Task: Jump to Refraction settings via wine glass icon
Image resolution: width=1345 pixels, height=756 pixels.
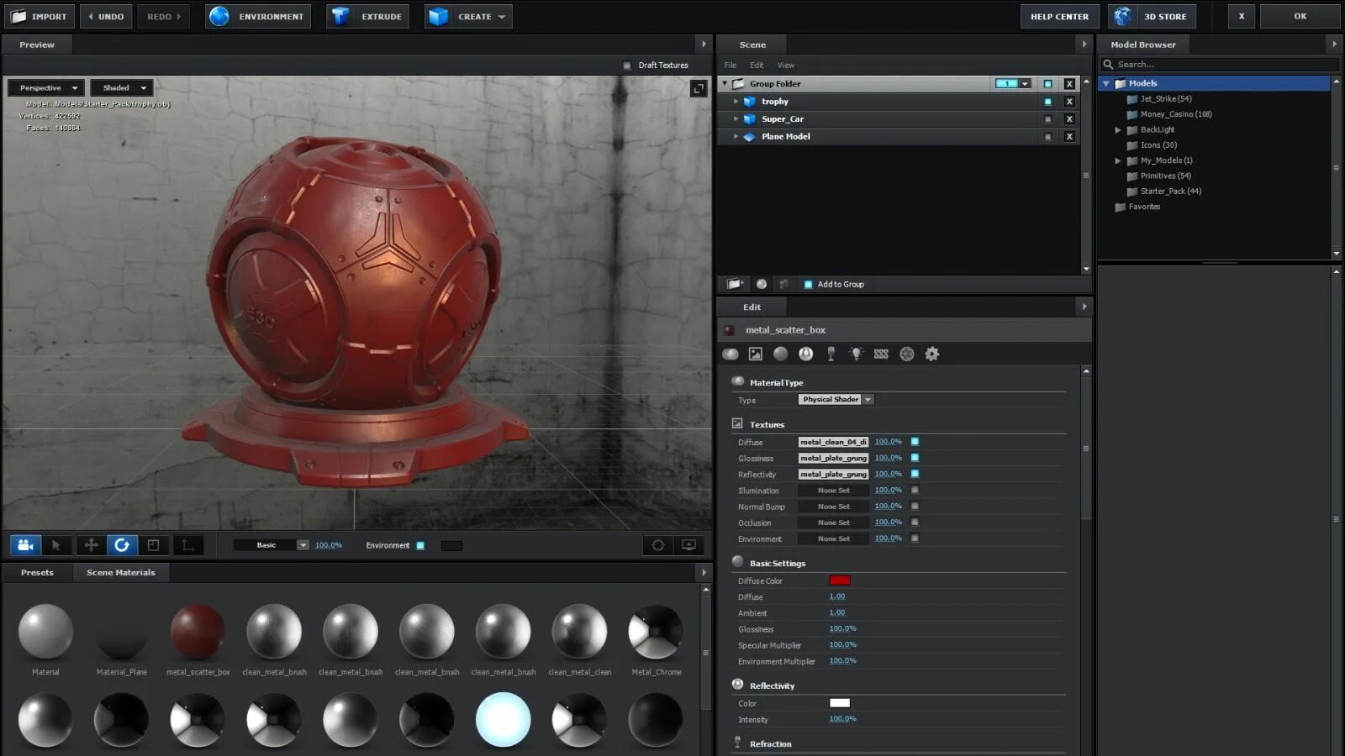Action: click(831, 354)
